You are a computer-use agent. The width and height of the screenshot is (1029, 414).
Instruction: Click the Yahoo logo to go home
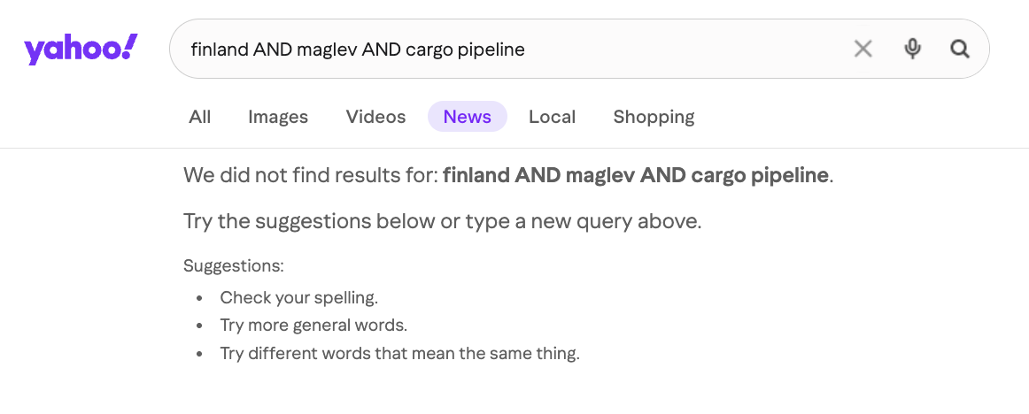click(81, 50)
